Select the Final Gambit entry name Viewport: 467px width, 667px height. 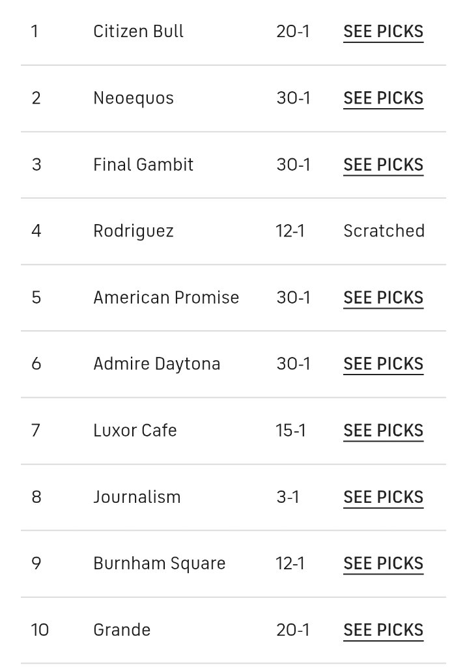coord(143,164)
